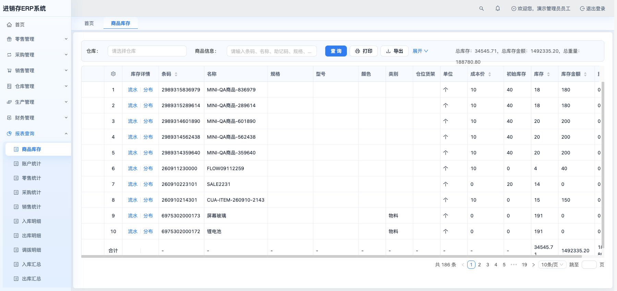Switch to 首页 tab
The image size is (617, 291).
point(89,23)
